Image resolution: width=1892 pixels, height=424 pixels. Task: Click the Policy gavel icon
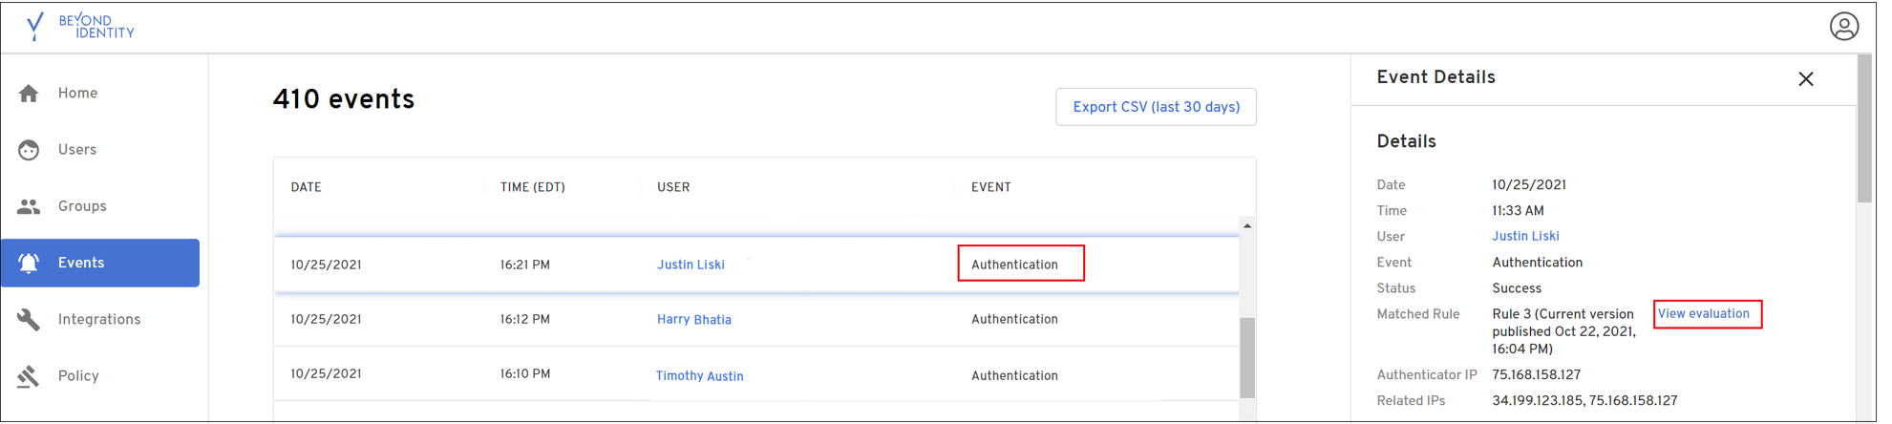point(29,376)
